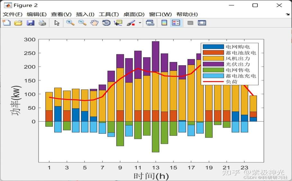Print the figure with the printer icon
The image size is (292, 181).
[42, 23]
